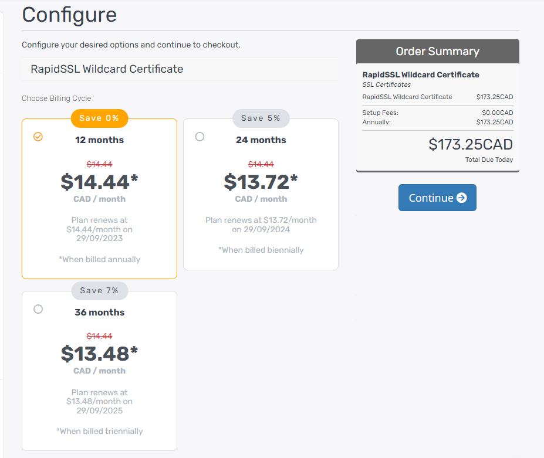Click the Continue button
The image size is (544, 458).
pyautogui.click(x=437, y=198)
